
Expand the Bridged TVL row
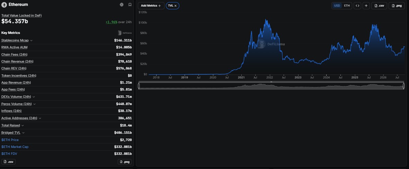(23, 133)
